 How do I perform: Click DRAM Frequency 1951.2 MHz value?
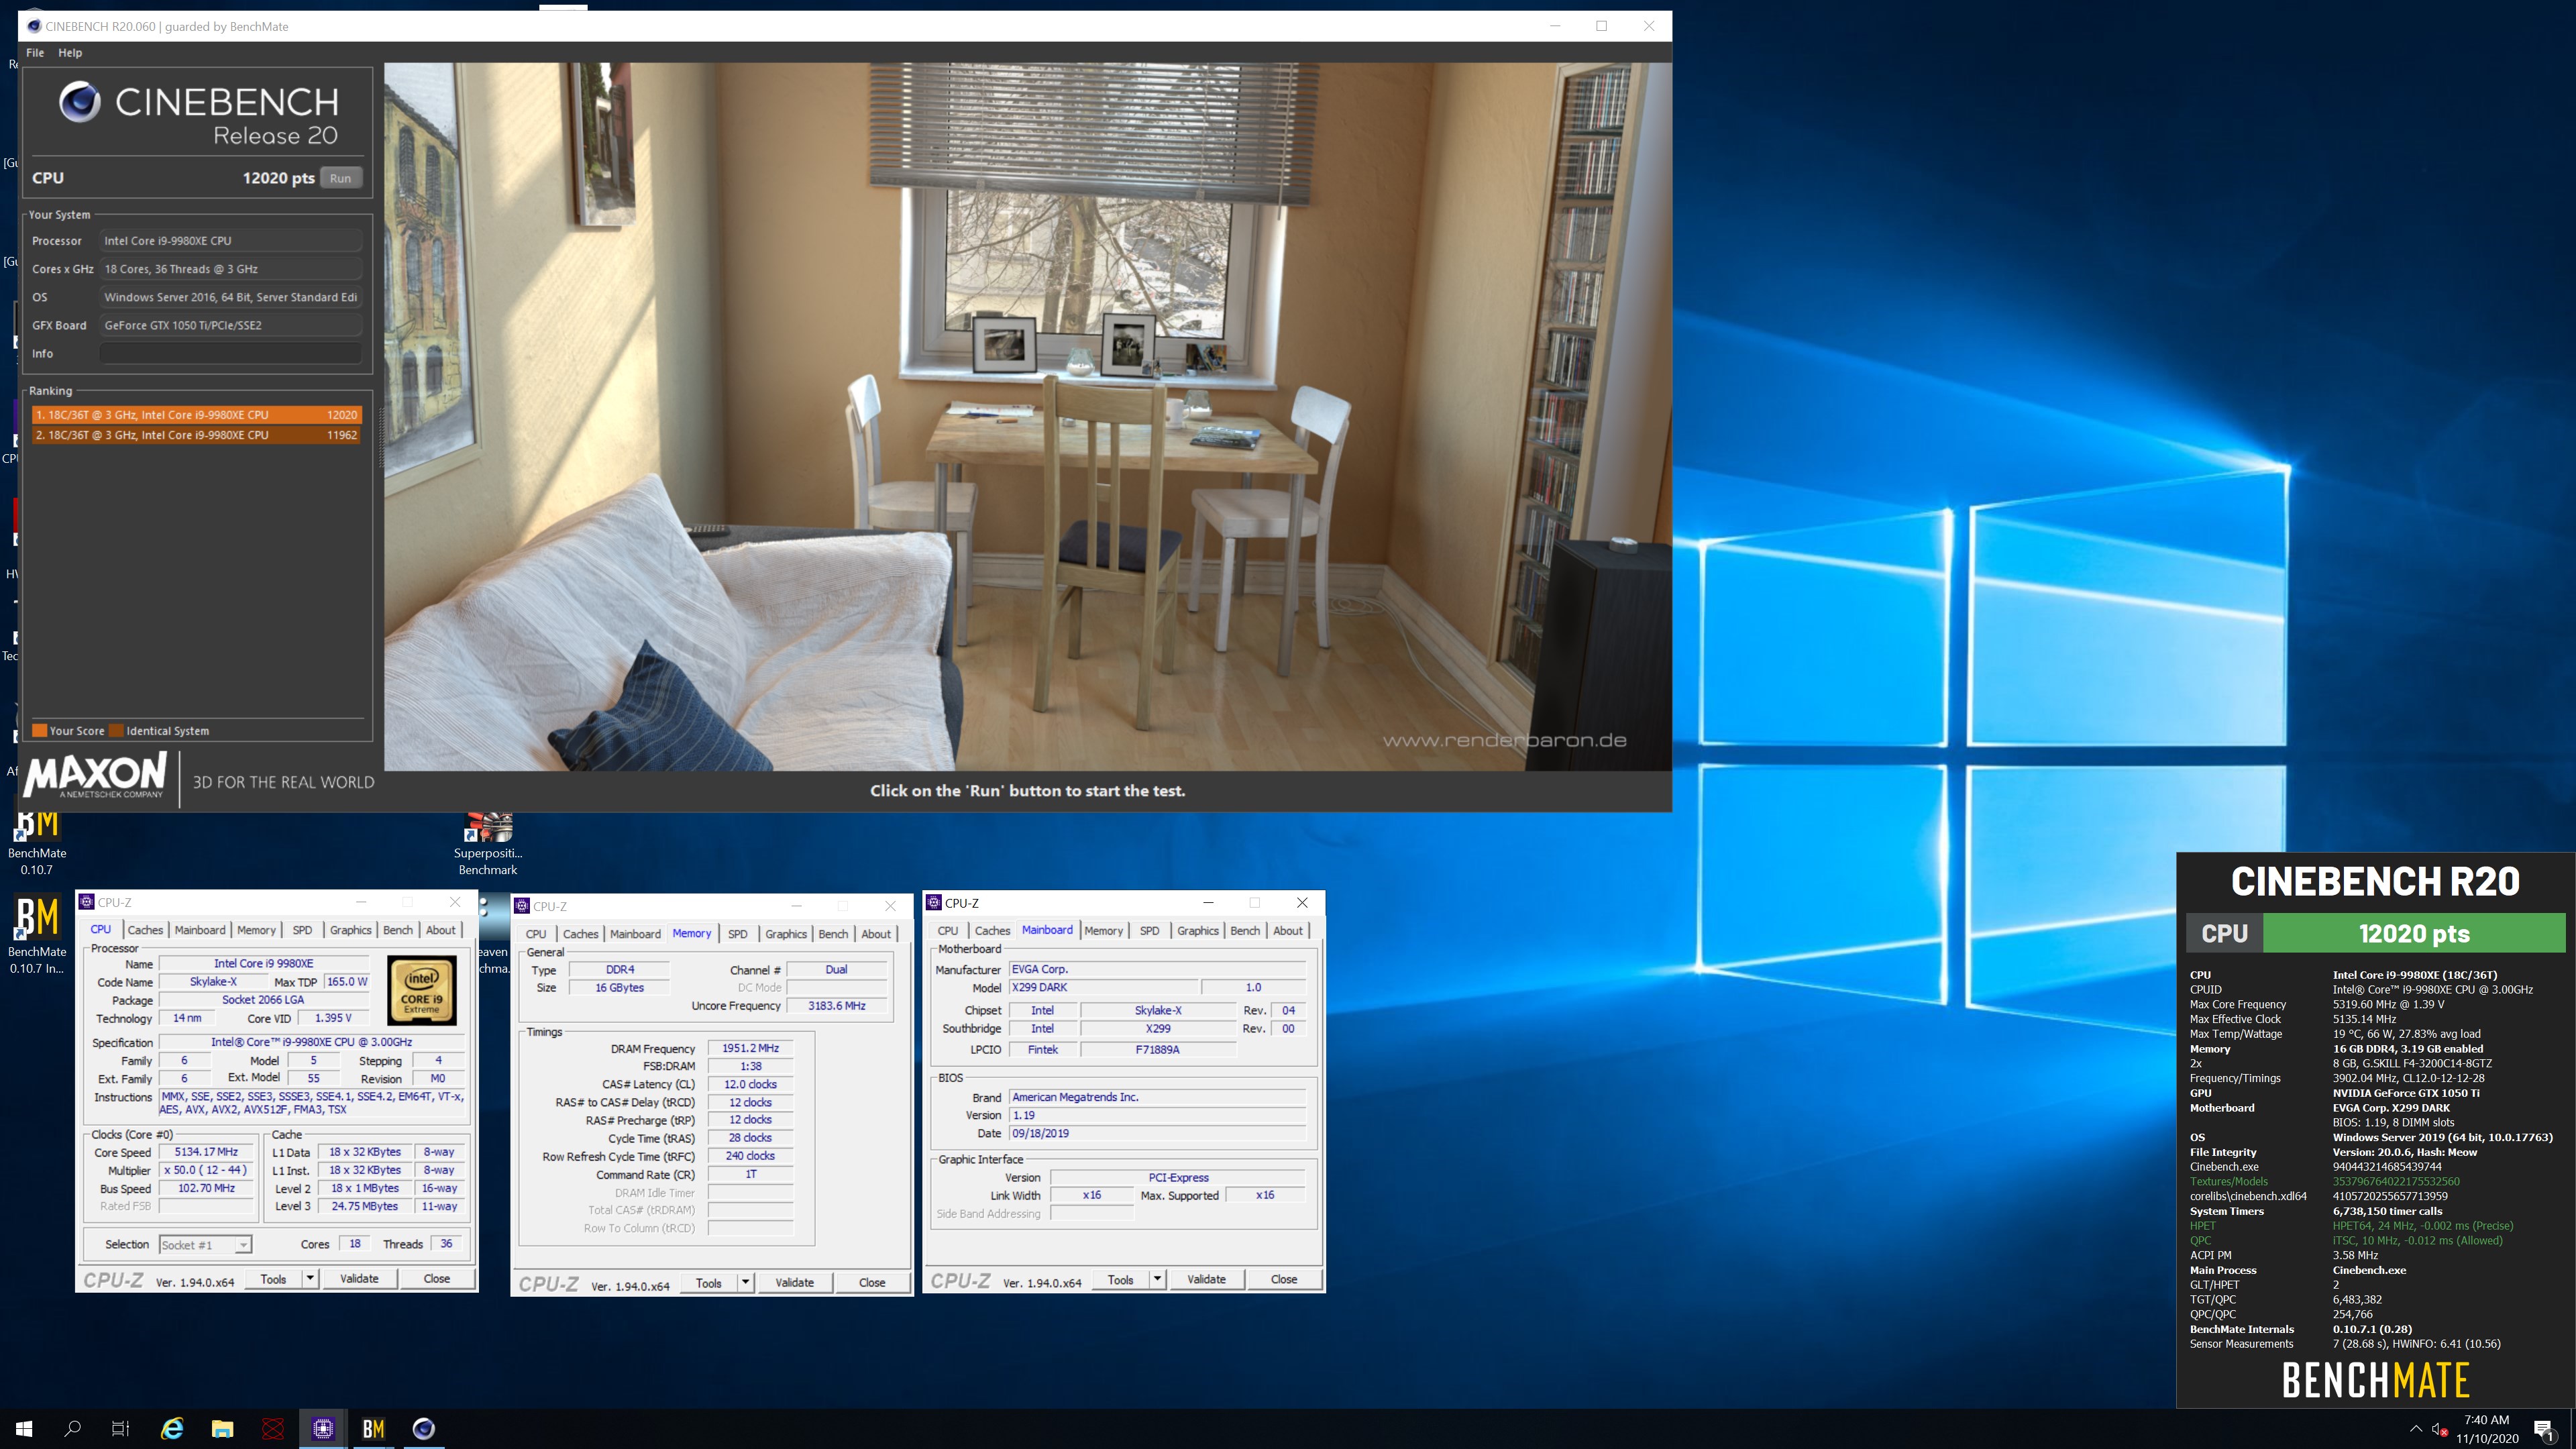point(751,1049)
